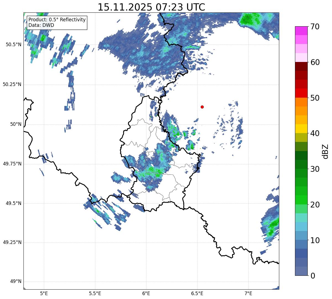Image resolution: width=332 pixels, height=299 pixels.
Task: Click the 49.75°N latitude label
Action: pos(12,164)
